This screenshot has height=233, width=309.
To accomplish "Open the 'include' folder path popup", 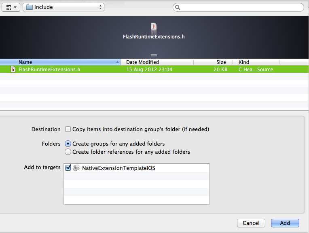I will click(x=63, y=7).
